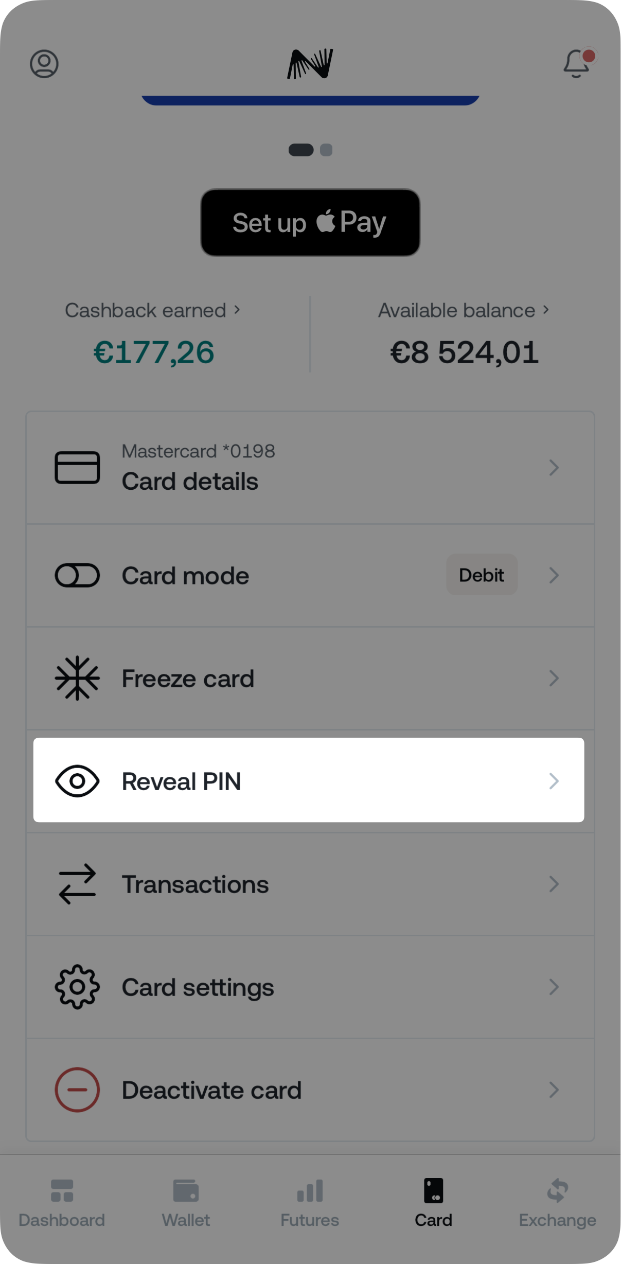Toggle the Card mode switch icon
This screenshot has width=621, height=1264.
[x=77, y=575]
